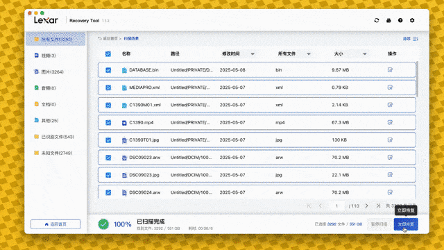Uncheck the DATABASE.bin checkbox
Viewport: 444px width, 250px height.
click(x=108, y=70)
